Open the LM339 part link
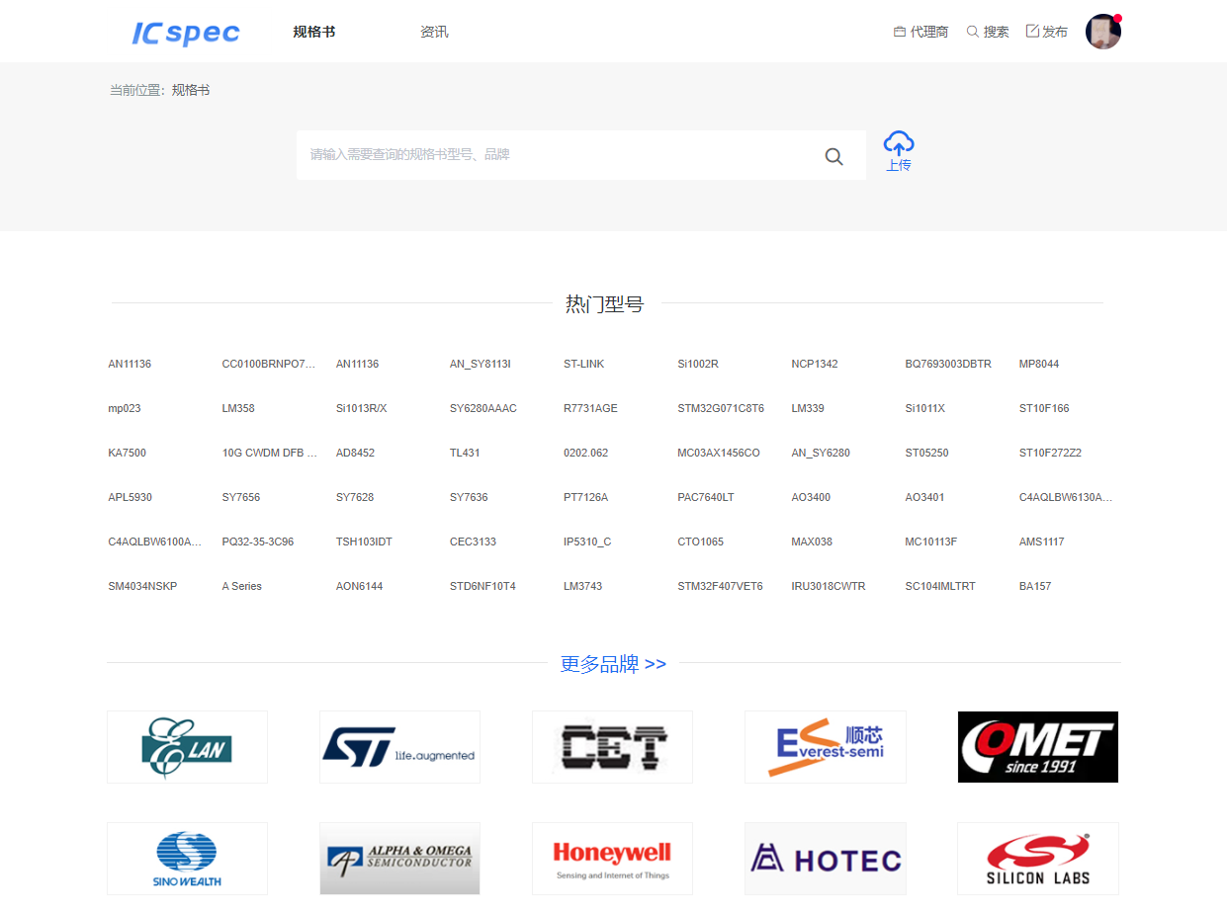The height and width of the screenshot is (917, 1227). (x=808, y=408)
